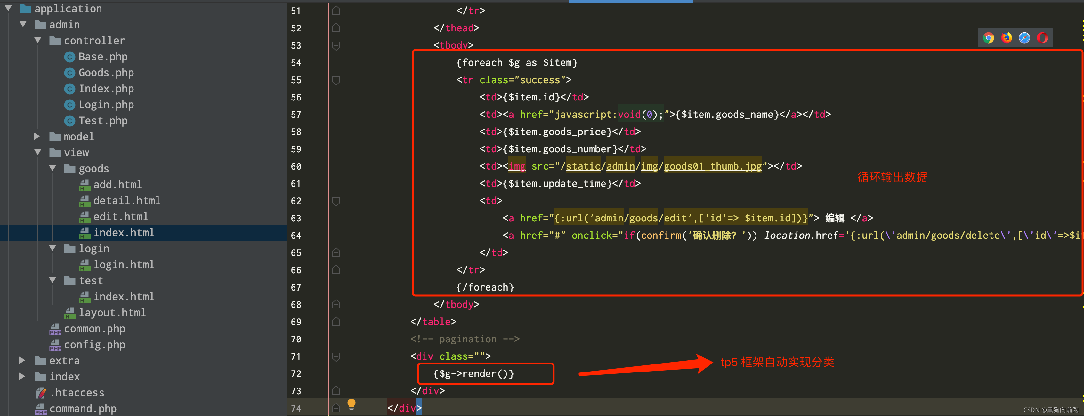Collapse the view folder arrow

pyautogui.click(x=38, y=152)
